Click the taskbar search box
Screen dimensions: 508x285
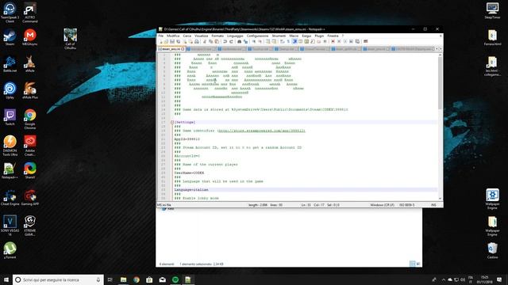coord(58,279)
